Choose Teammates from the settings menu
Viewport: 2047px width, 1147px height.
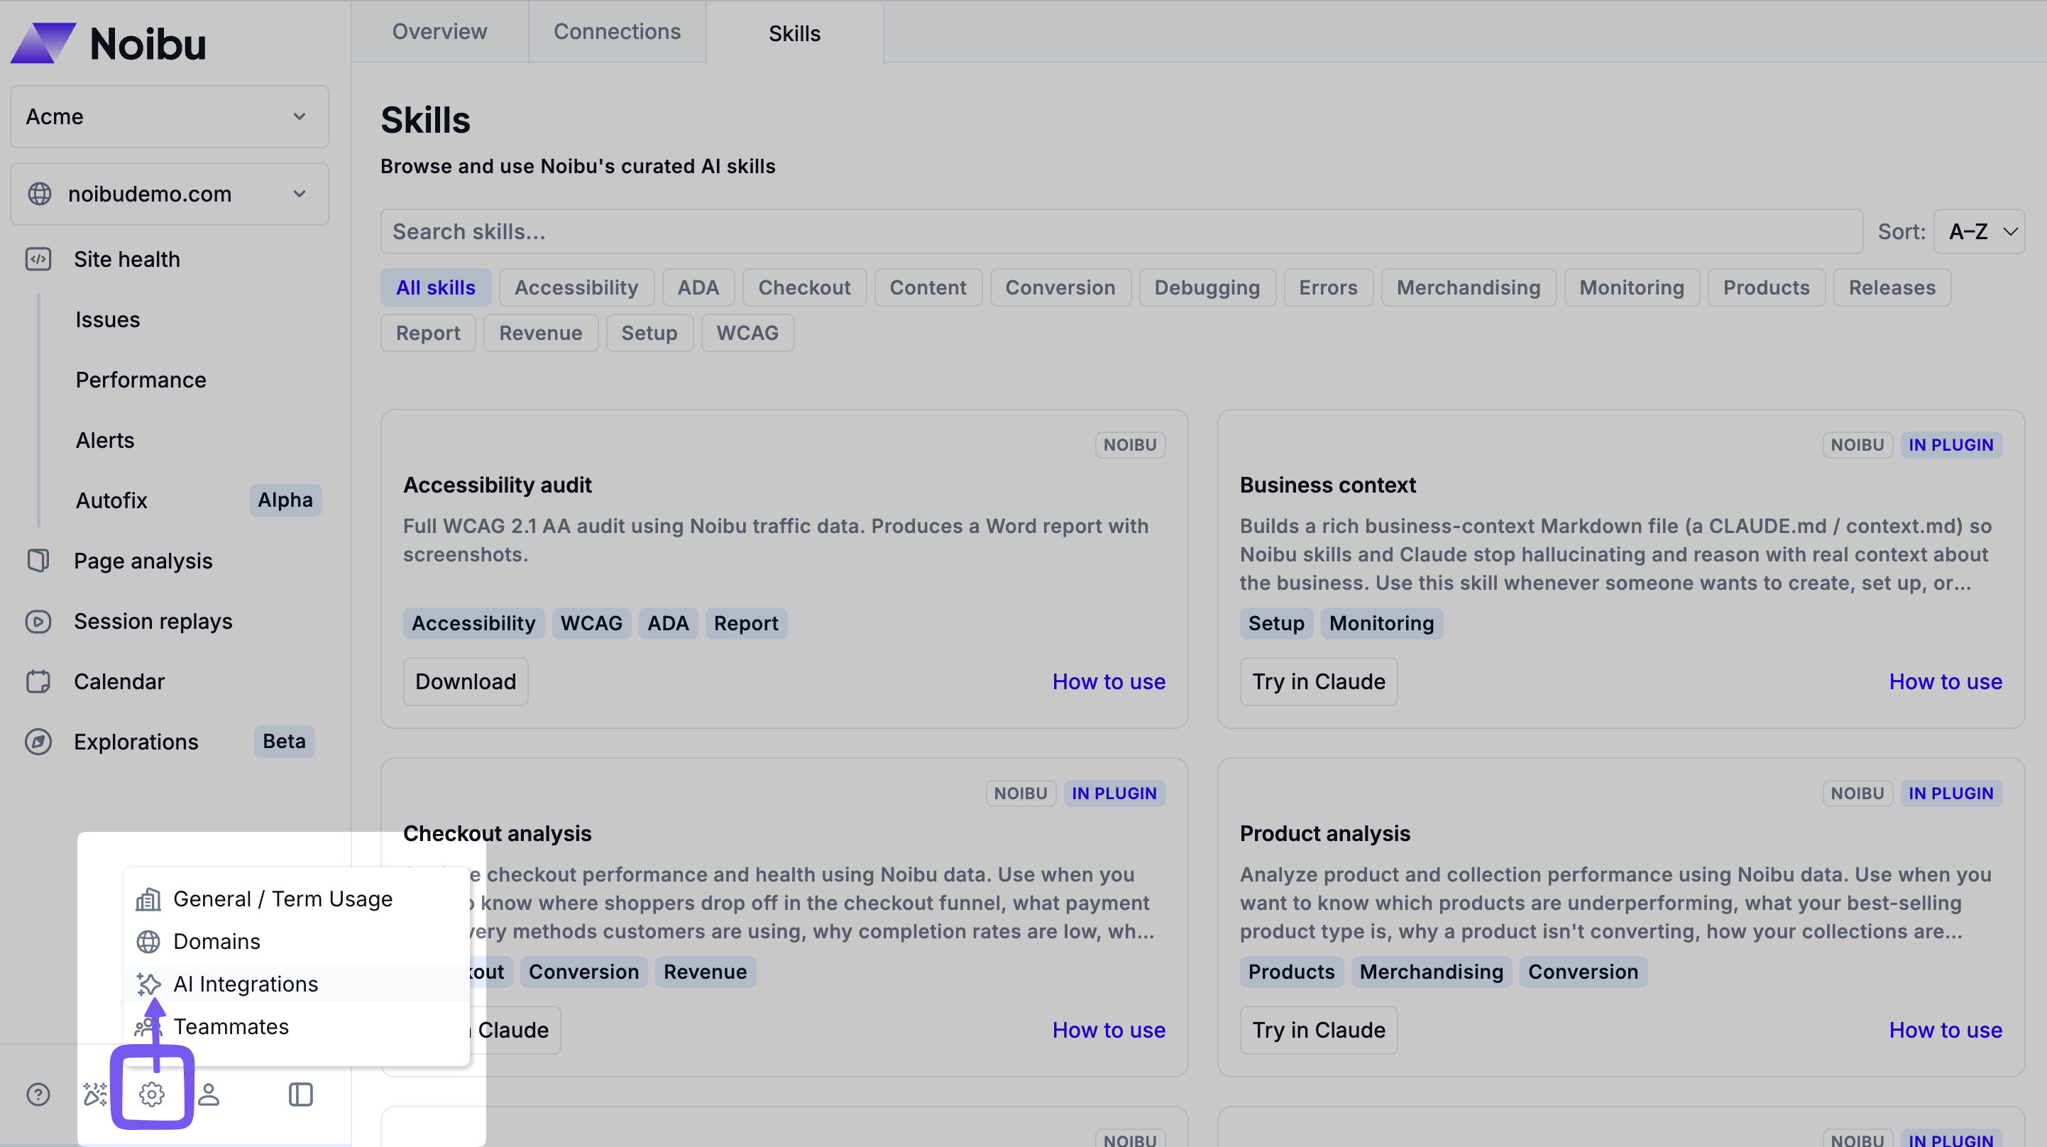[297, 1027]
